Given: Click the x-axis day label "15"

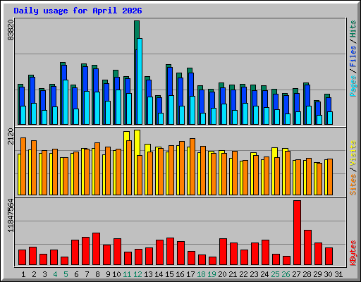Looking at the screenshot, I should tap(169, 274).
